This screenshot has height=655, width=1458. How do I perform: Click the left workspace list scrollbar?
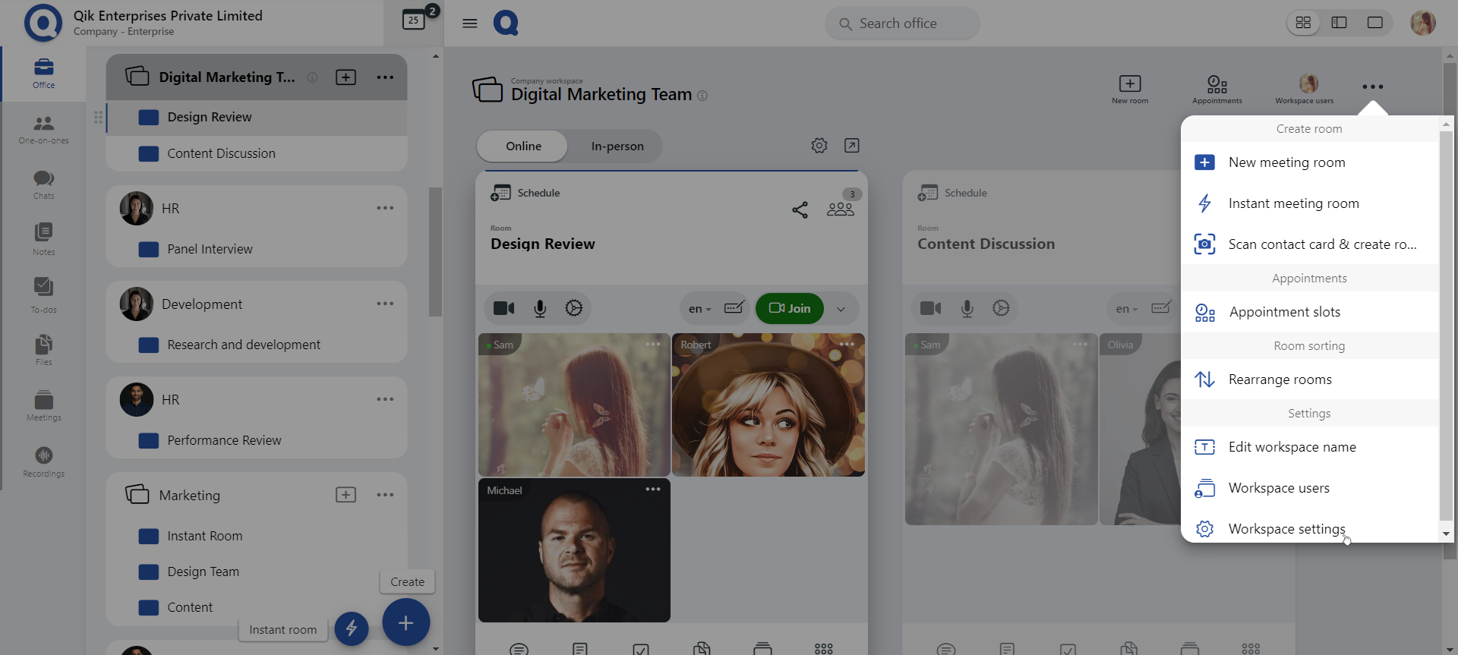point(435,252)
